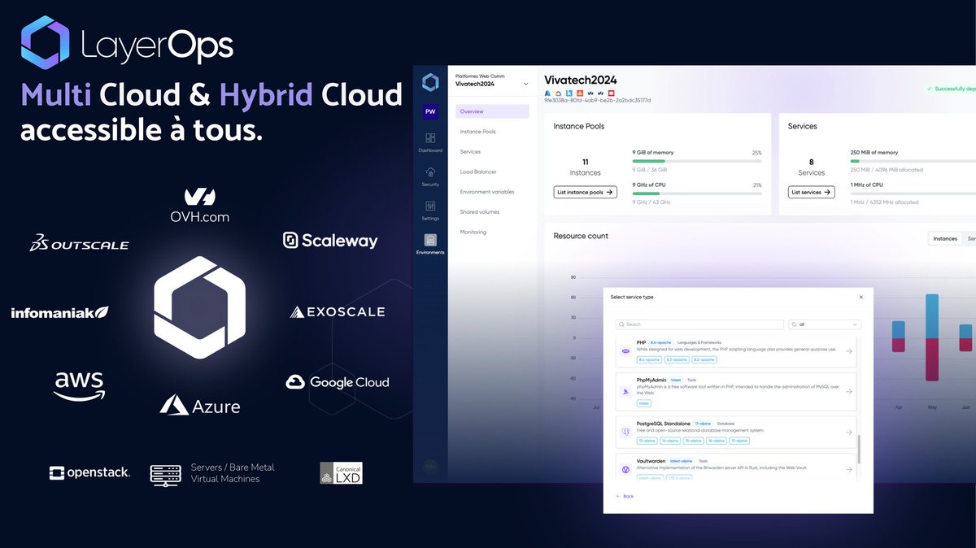The width and height of the screenshot is (976, 548).
Task: Click the Vivatech2024 page heading
Action: tap(581, 80)
